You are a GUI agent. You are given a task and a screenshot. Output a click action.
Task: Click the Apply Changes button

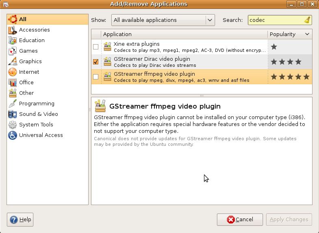tap(289, 219)
